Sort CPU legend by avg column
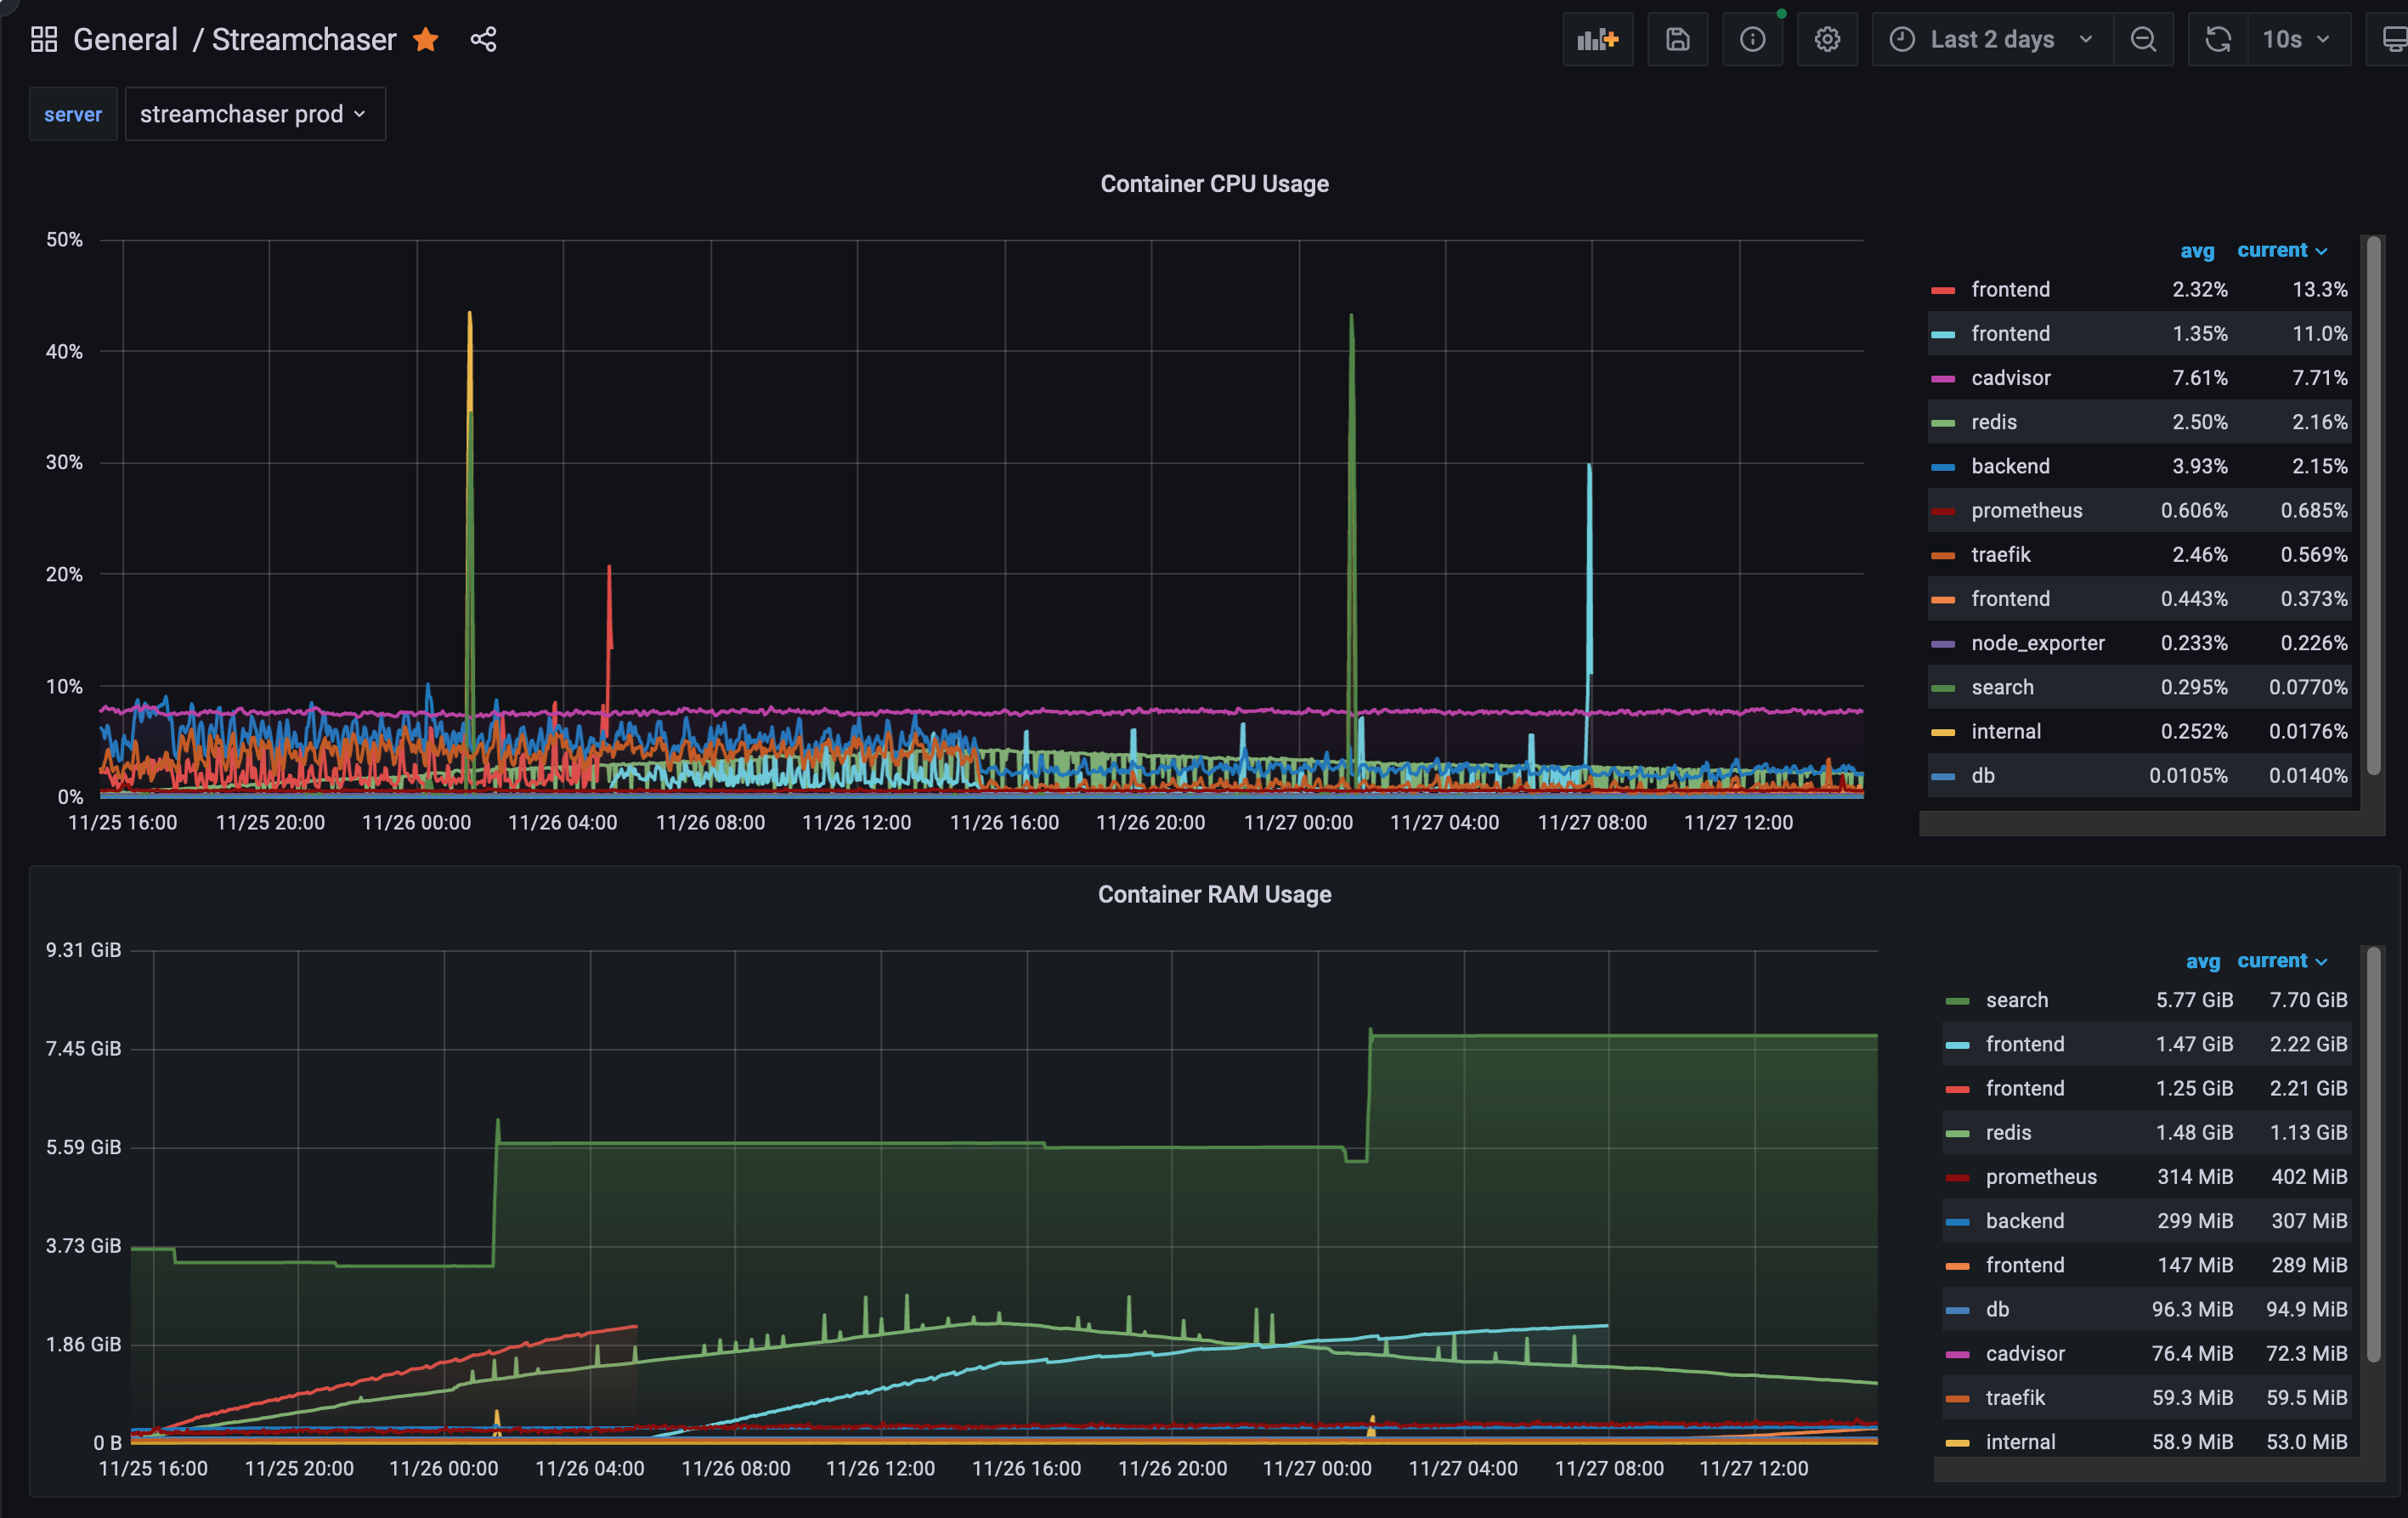Viewport: 2408px width, 1518px height. (2197, 250)
